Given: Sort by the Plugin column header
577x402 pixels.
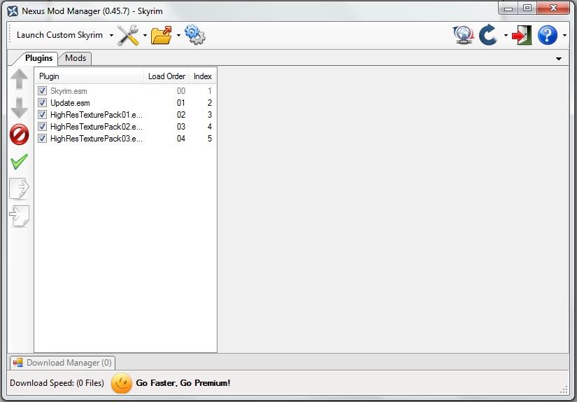Looking at the screenshot, I should click(89, 76).
